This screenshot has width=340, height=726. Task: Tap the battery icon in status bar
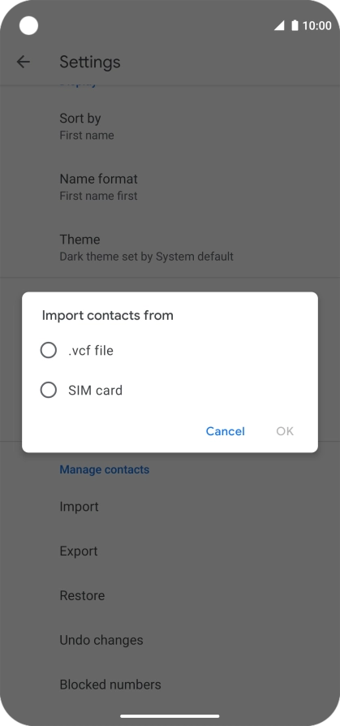coord(295,25)
